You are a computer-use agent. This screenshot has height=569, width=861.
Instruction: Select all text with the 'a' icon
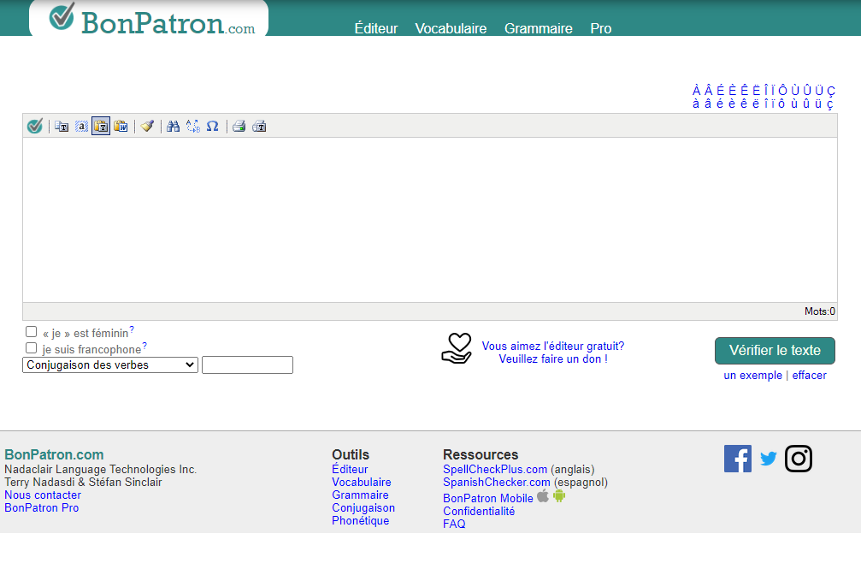coord(82,126)
